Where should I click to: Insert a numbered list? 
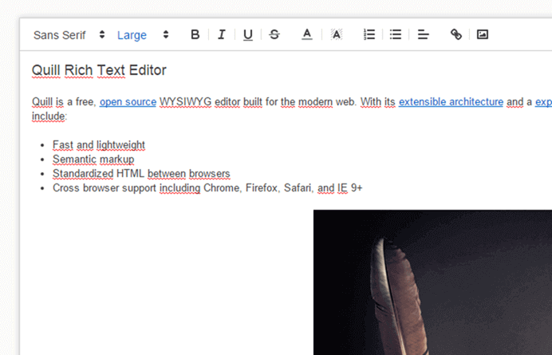[369, 34]
